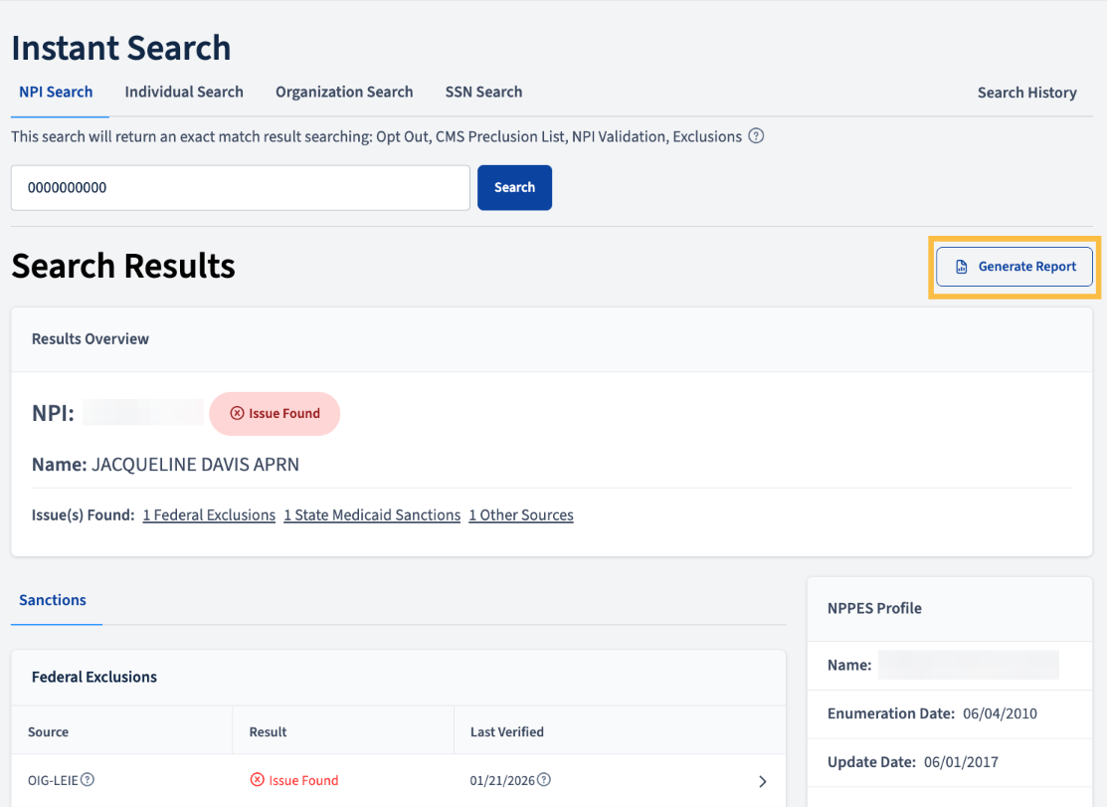Click the Source column header
Image resolution: width=1107 pixels, height=807 pixels.
48,732
